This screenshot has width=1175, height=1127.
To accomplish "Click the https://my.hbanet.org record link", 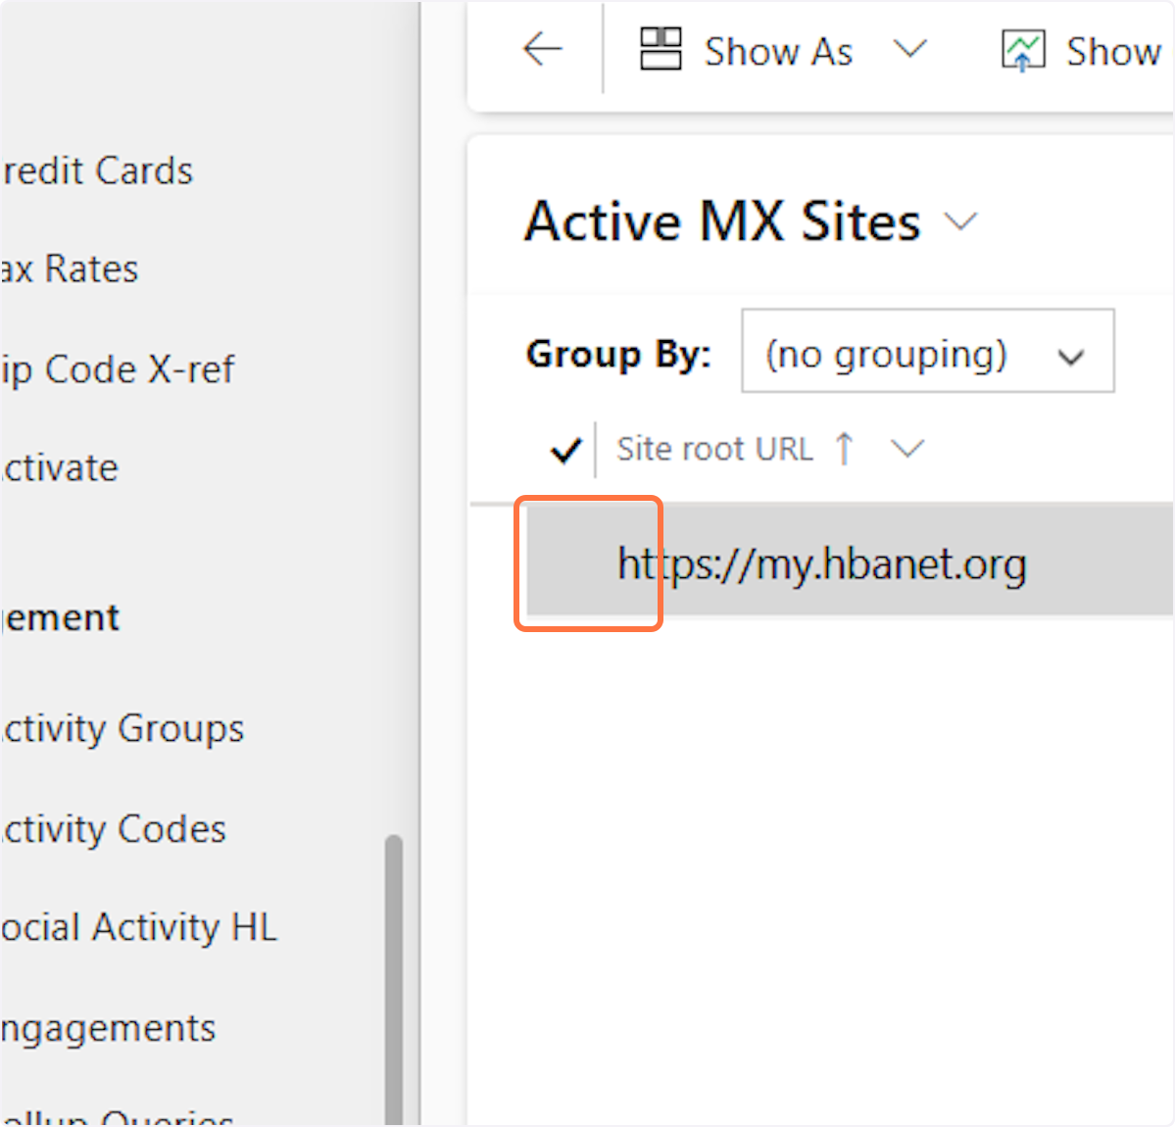I will coord(821,563).
